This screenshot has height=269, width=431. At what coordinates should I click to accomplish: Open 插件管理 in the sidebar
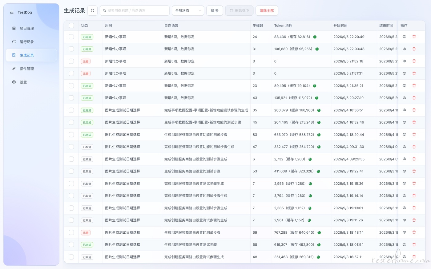[31, 69]
